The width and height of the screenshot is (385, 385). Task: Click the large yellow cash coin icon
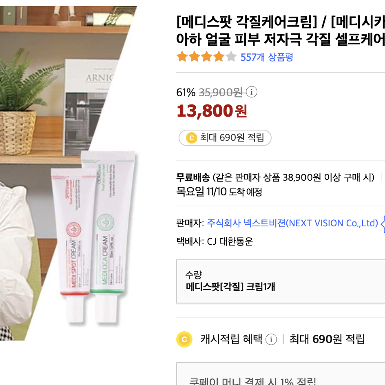pos(184,339)
